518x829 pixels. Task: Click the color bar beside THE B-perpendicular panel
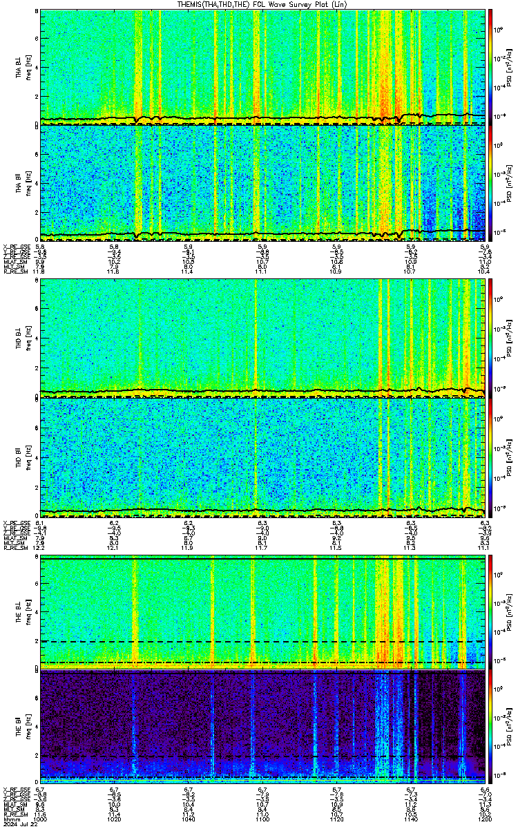click(490, 611)
